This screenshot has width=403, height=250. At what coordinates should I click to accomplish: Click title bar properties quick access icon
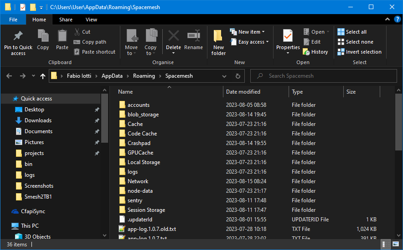pos(23,7)
